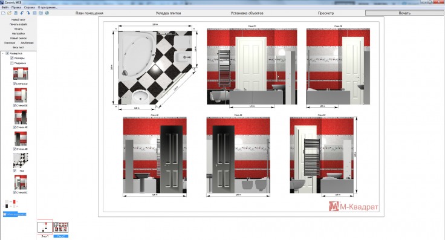Select the Стена DE thumbnail in sidebar

pyautogui.click(x=21, y=96)
